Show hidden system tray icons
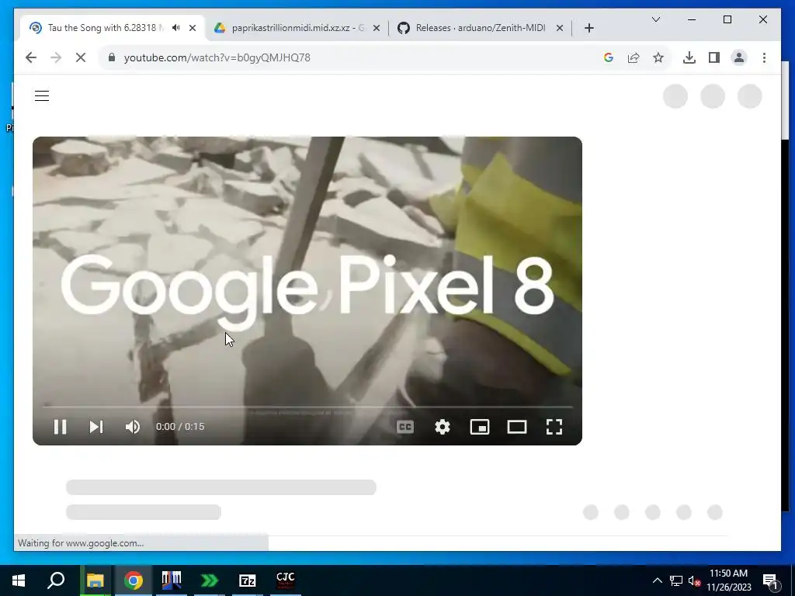Viewport: 795px width, 596px height. point(657,580)
